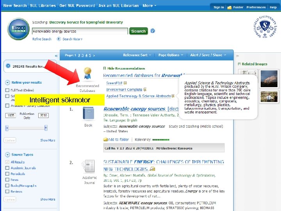Click the Refine Search link
The image size is (281, 211).
pos(42,39)
